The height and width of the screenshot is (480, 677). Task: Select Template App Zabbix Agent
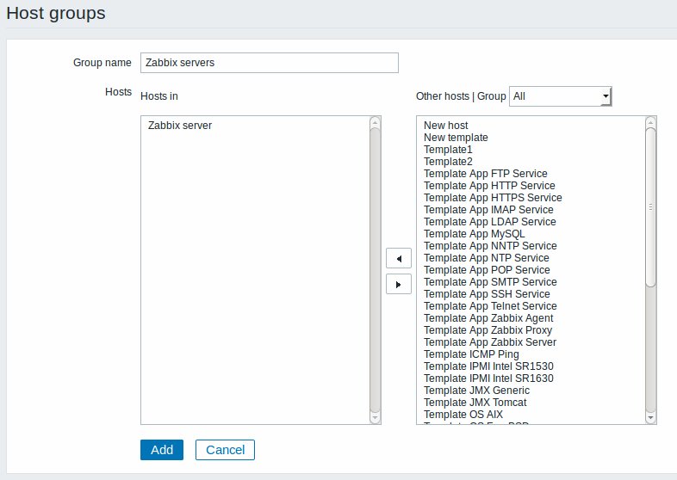coord(488,318)
